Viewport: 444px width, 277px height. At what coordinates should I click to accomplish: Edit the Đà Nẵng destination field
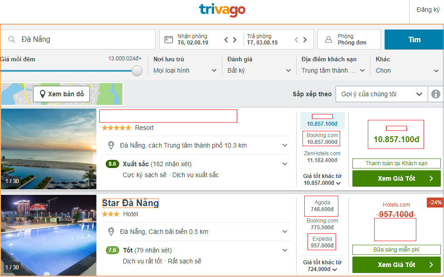[x=78, y=40]
